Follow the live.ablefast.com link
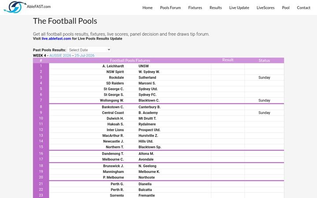This screenshot has height=198, width=317. click(56, 39)
